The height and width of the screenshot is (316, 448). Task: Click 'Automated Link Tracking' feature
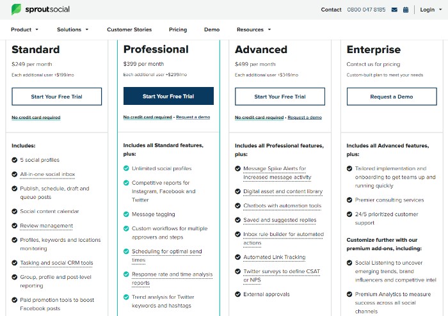pos(275,257)
